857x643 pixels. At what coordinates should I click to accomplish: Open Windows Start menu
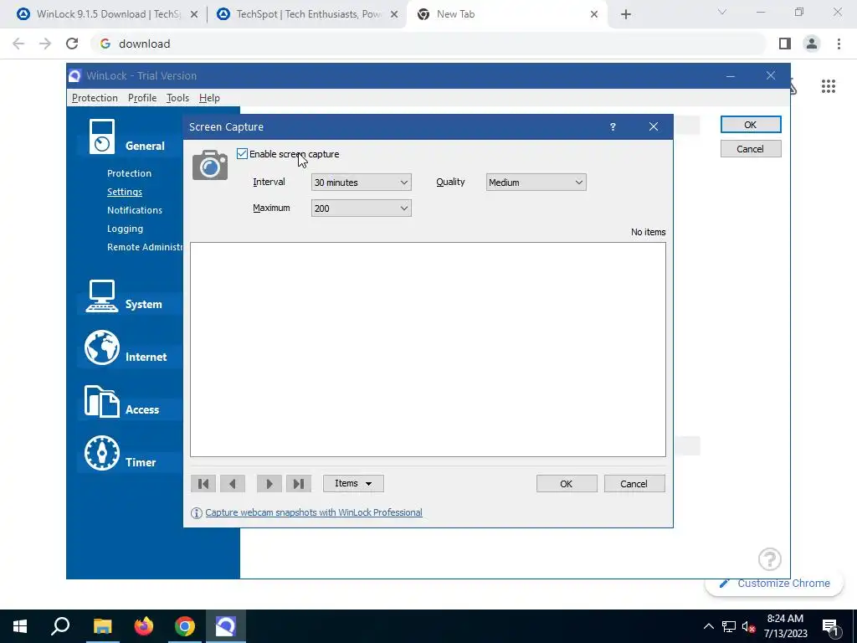[x=20, y=626]
